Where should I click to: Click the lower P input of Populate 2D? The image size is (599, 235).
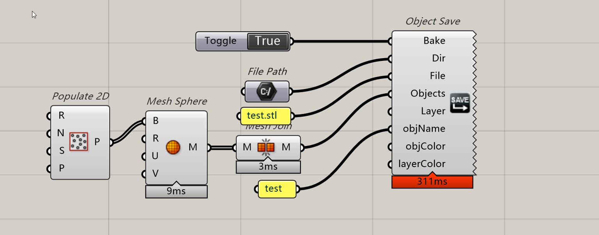[x=61, y=168]
